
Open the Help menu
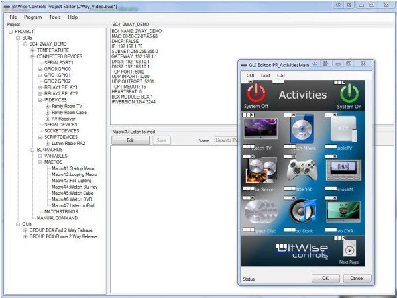click(73, 17)
